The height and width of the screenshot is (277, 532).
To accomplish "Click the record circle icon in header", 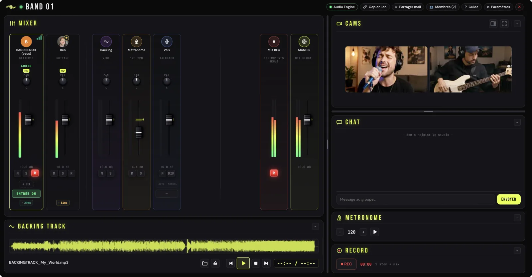I will pos(339,250).
